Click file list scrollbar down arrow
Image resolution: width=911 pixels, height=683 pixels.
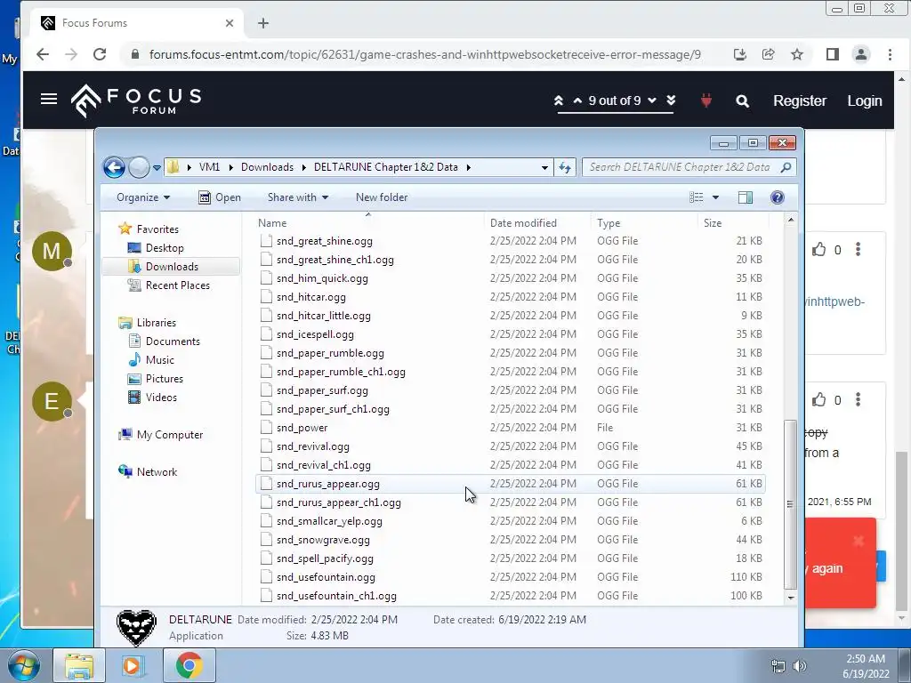(791, 597)
